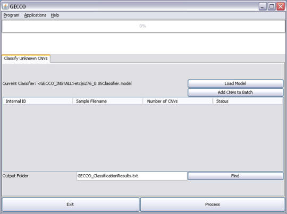Click the 0% progress bar
This screenshot has height=214, width=287.
[143, 27]
